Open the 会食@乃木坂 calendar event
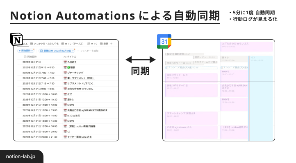Screen dimensions: 296x163 point(234,90)
